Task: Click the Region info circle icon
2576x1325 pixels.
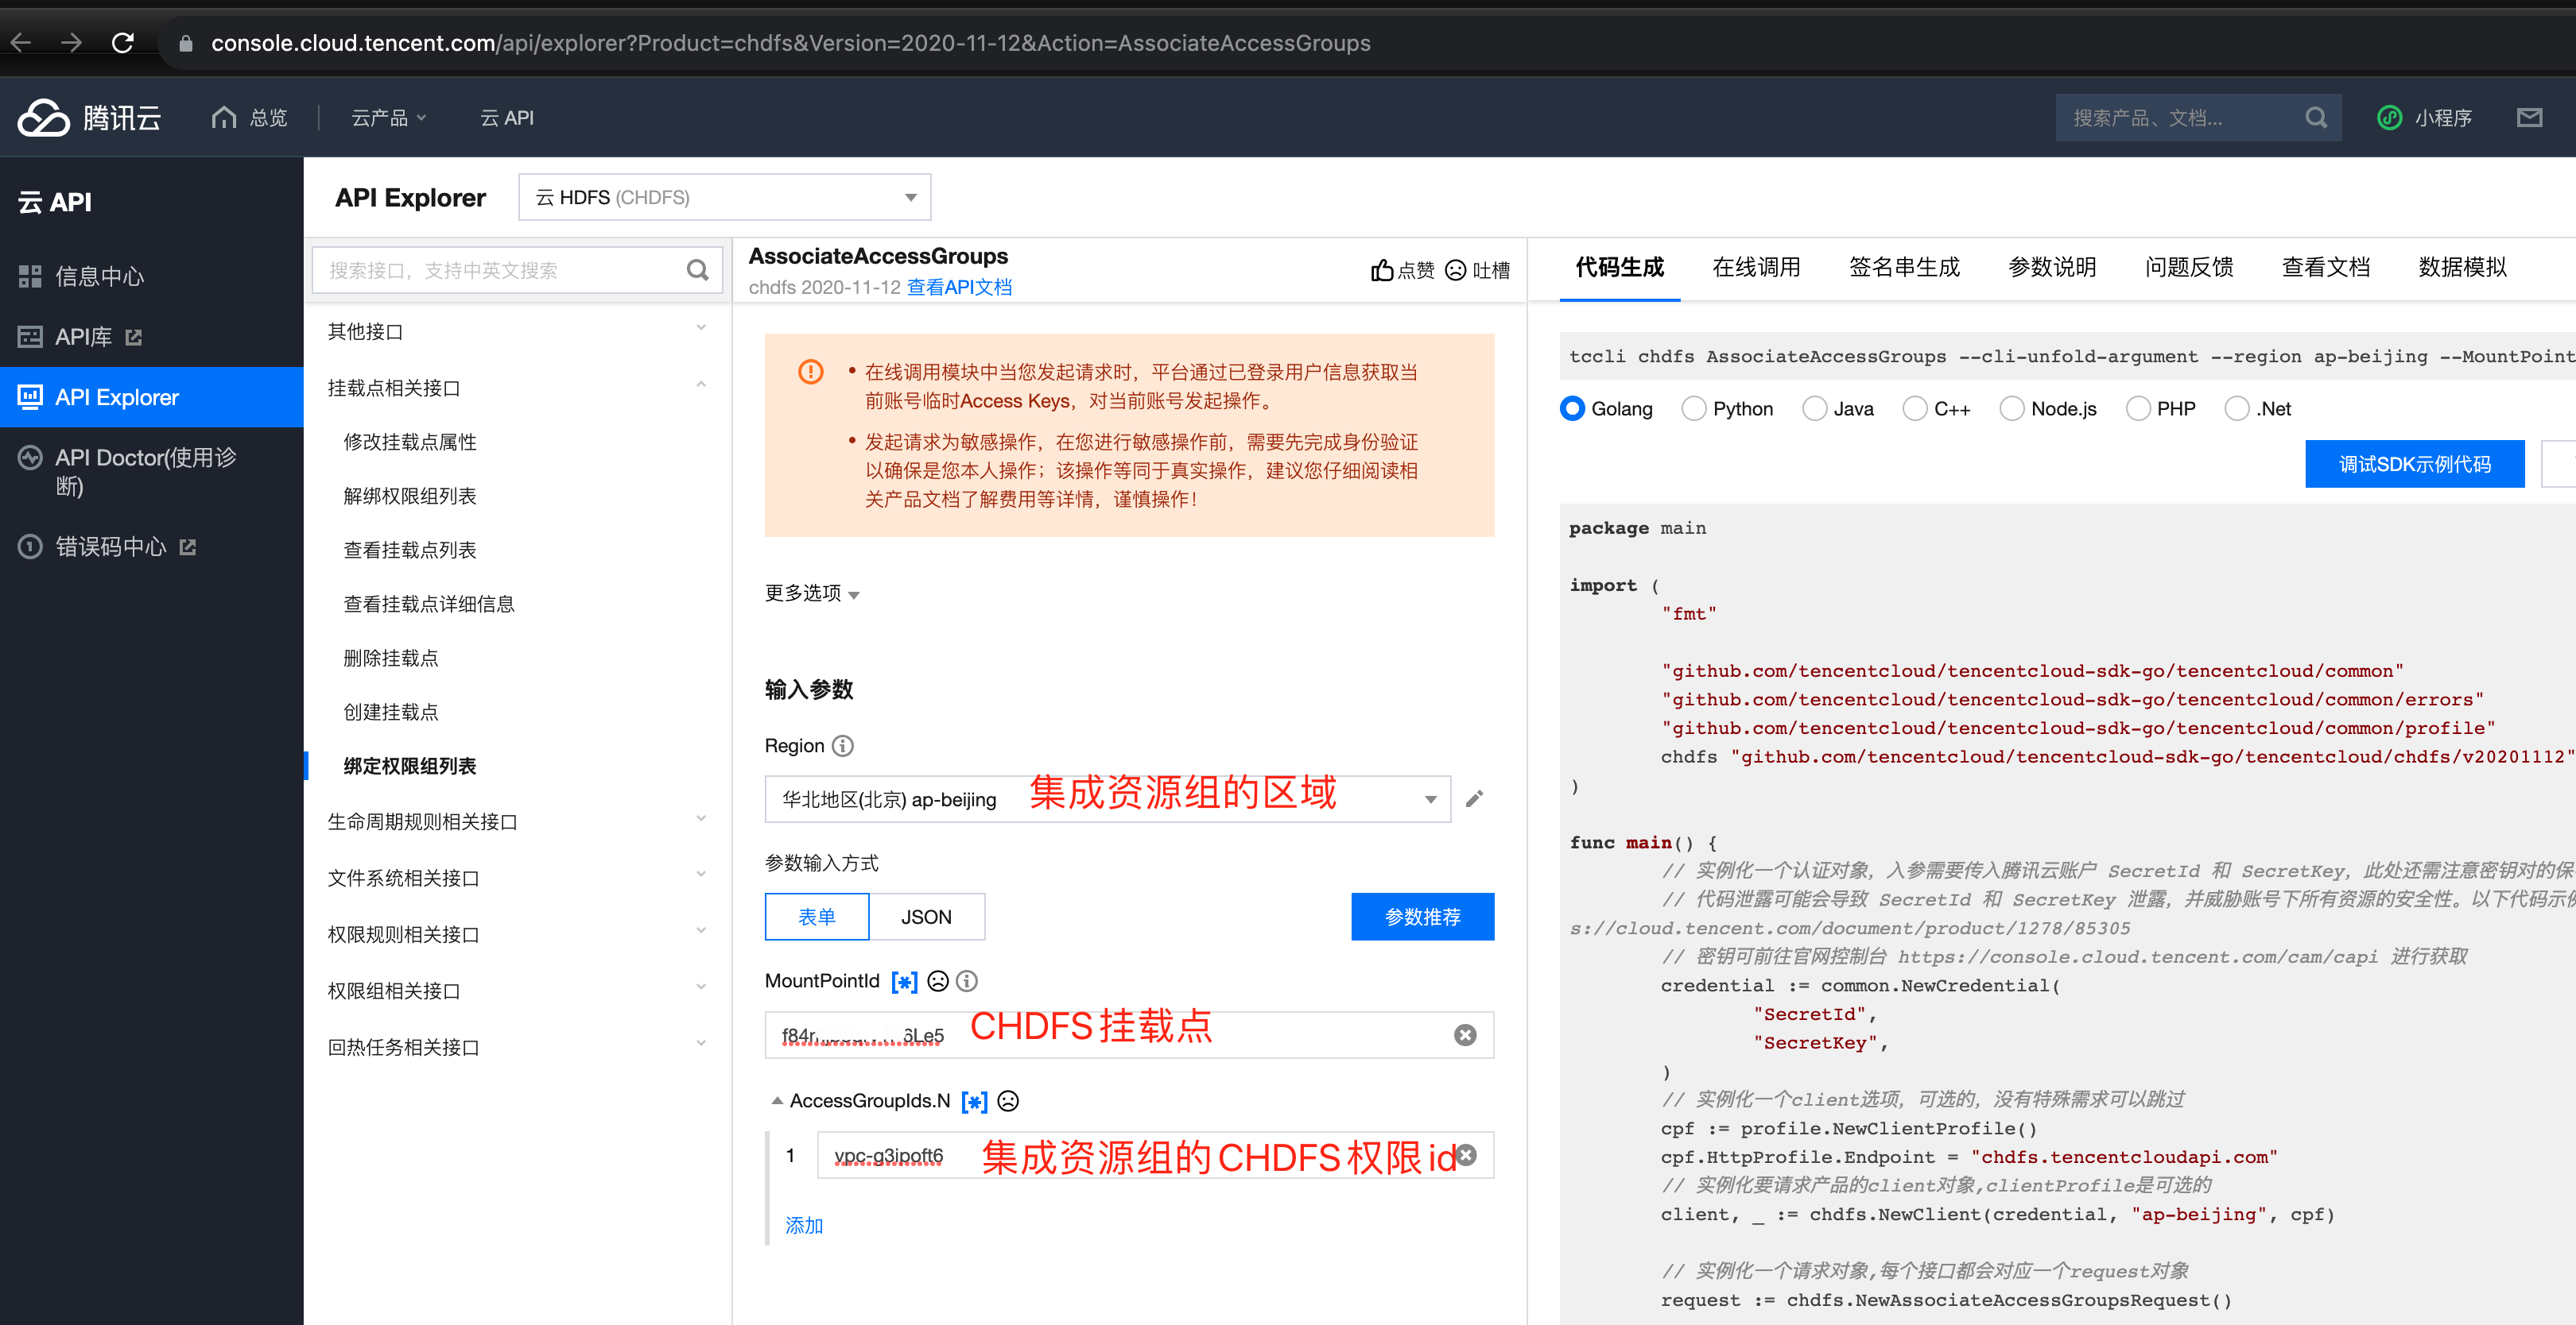Action: tap(843, 747)
